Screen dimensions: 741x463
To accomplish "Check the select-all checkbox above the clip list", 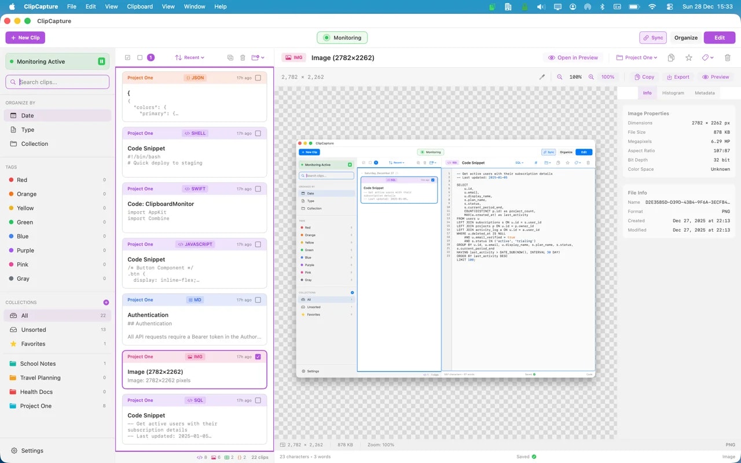I will pos(128,57).
